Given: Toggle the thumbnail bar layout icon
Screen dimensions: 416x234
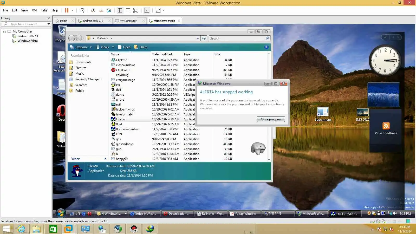Looking at the screenshot, I should click(128, 10).
